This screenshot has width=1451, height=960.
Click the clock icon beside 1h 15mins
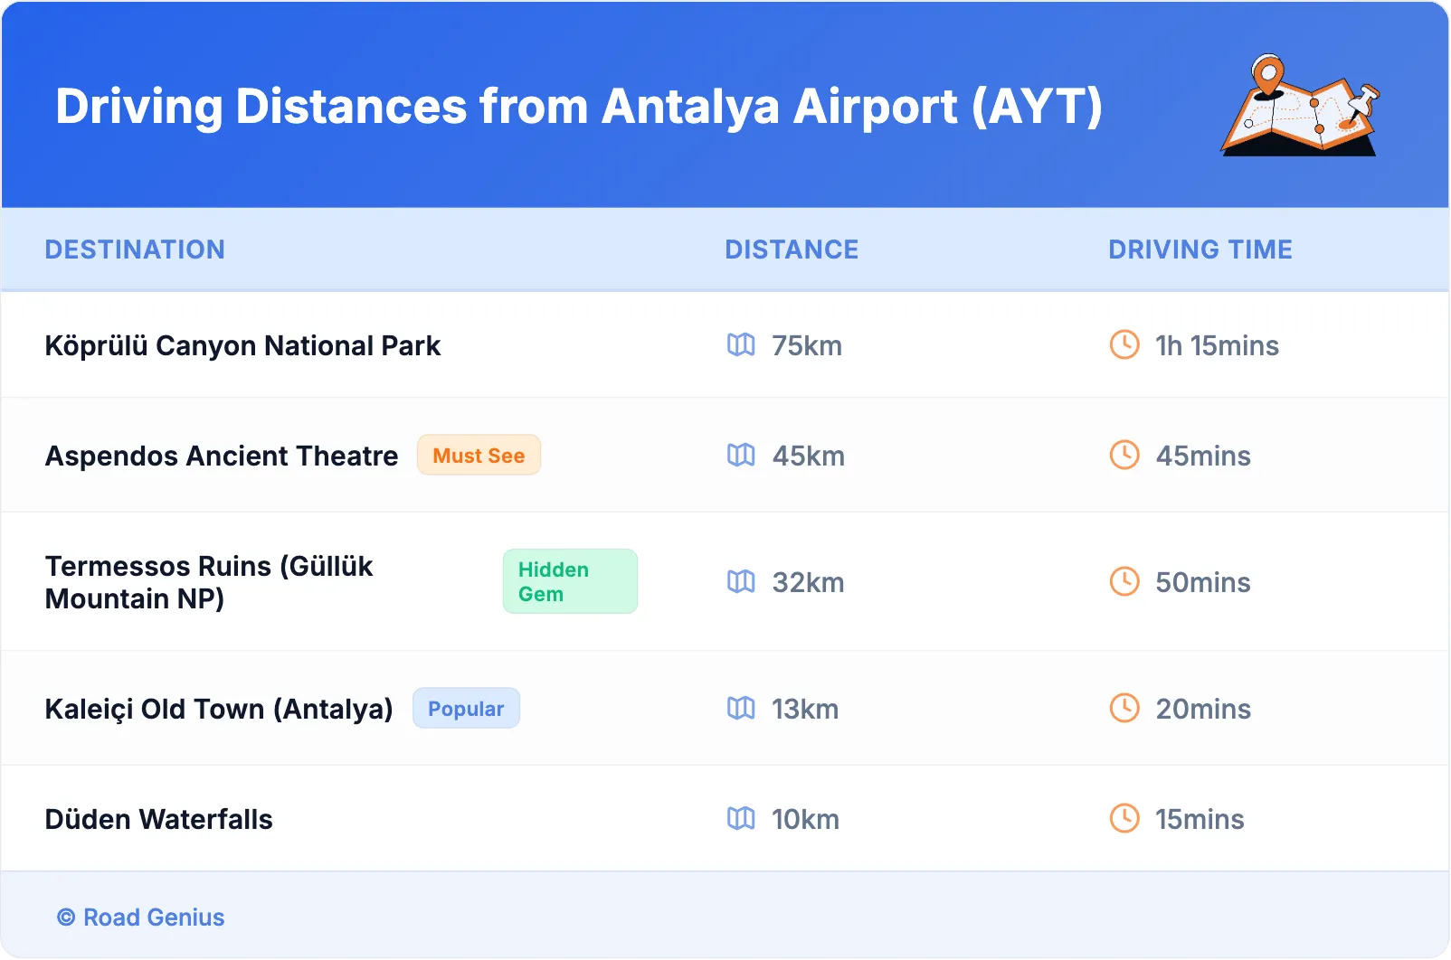(x=1124, y=344)
